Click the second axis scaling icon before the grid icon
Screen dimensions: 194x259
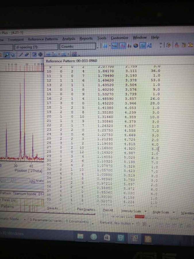pos(64,54)
